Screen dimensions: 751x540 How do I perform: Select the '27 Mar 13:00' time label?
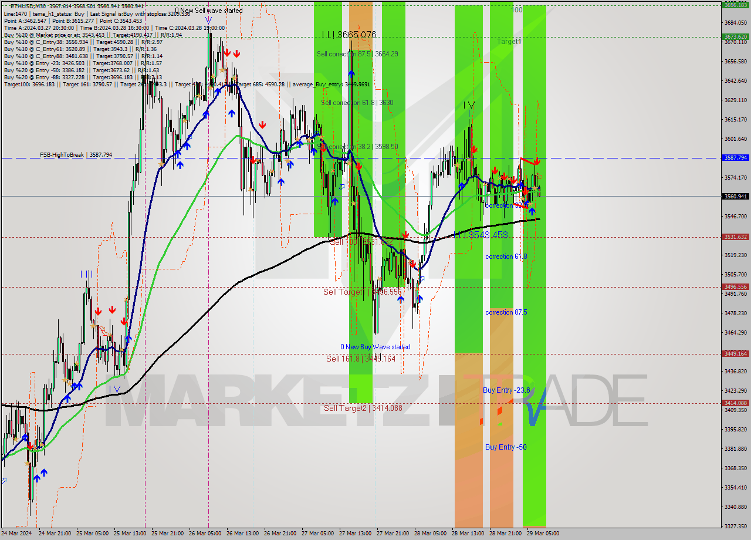coord(355,534)
